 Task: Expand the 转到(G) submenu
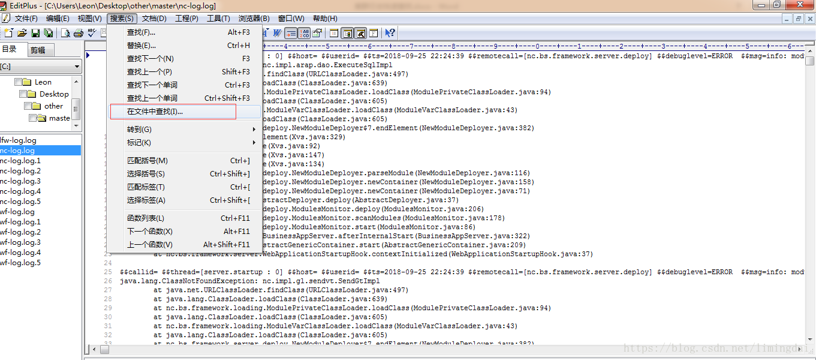[x=184, y=130]
